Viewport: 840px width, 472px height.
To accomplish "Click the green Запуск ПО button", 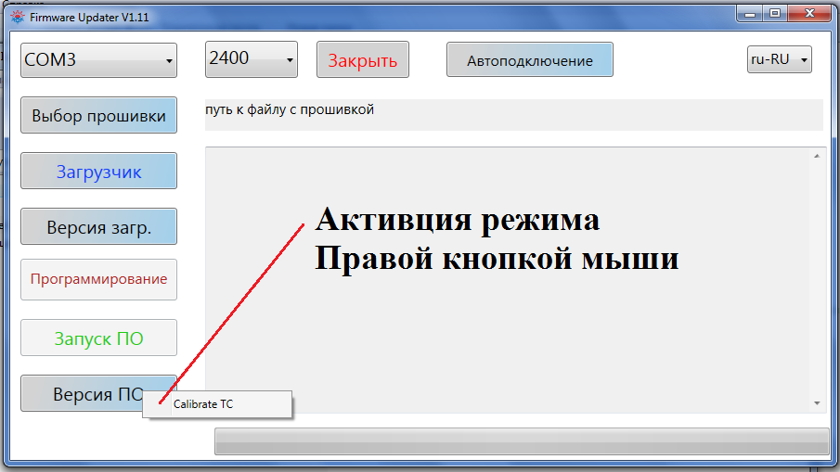I will coord(98,338).
